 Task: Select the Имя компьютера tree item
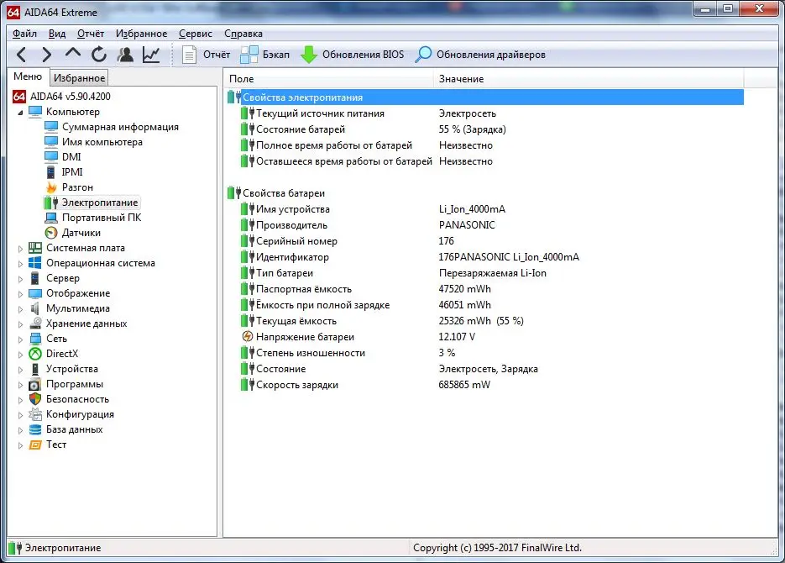click(102, 142)
